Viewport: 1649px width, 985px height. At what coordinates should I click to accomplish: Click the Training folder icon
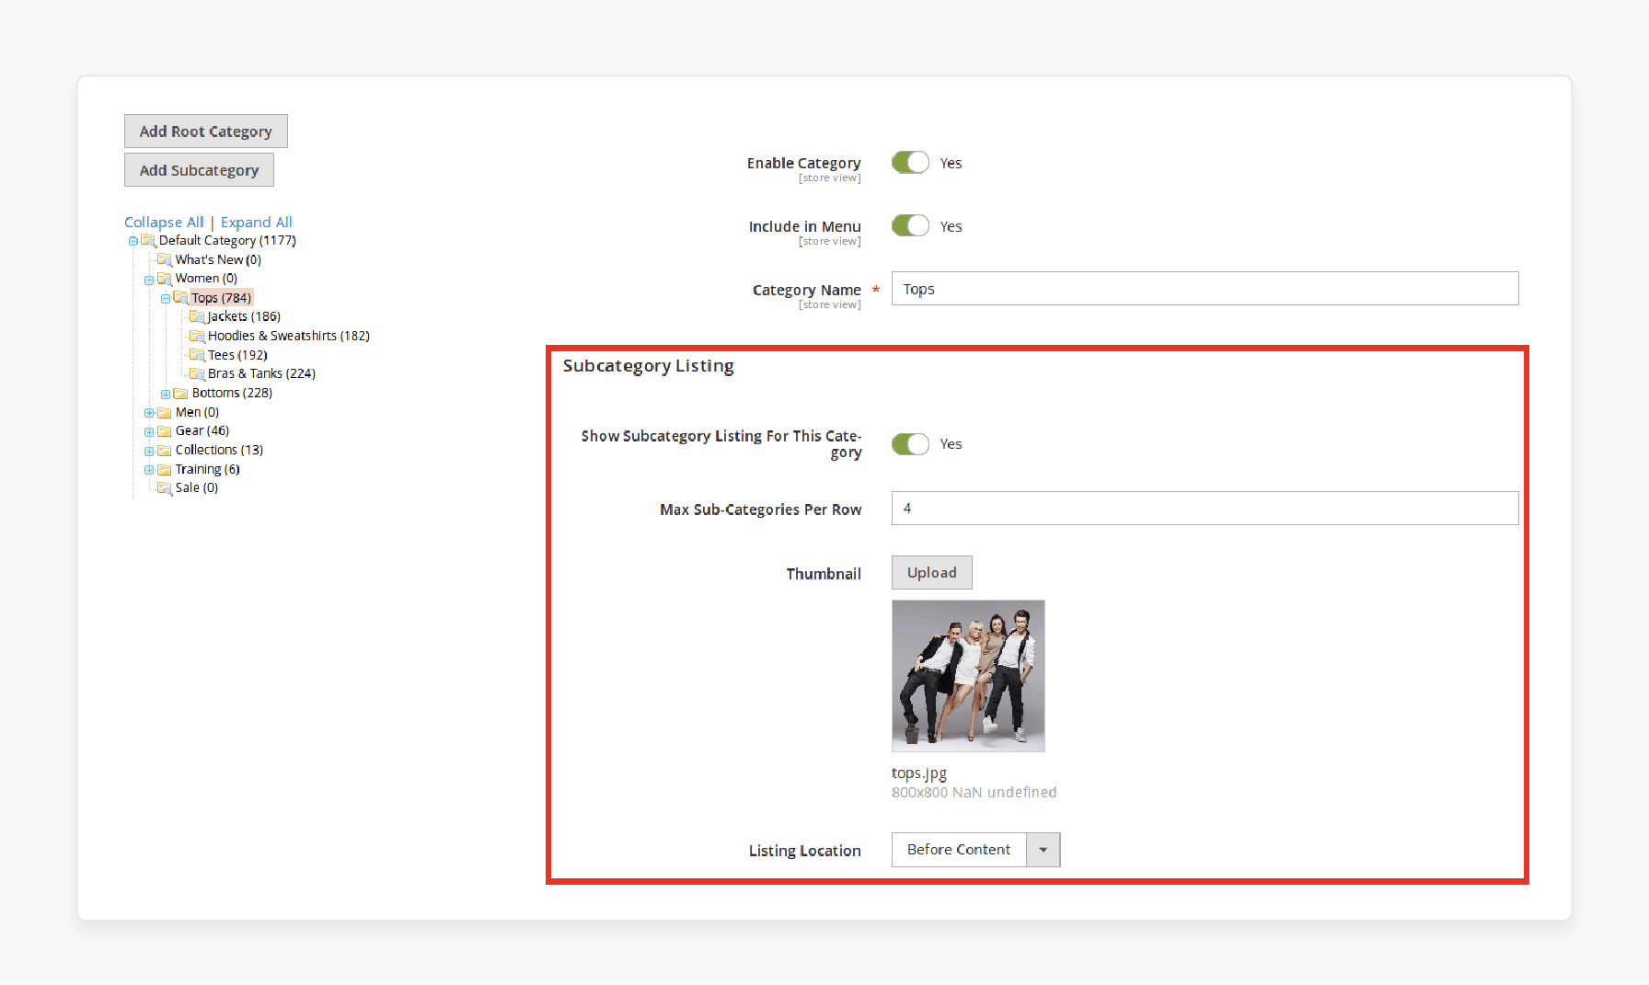coord(165,470)
